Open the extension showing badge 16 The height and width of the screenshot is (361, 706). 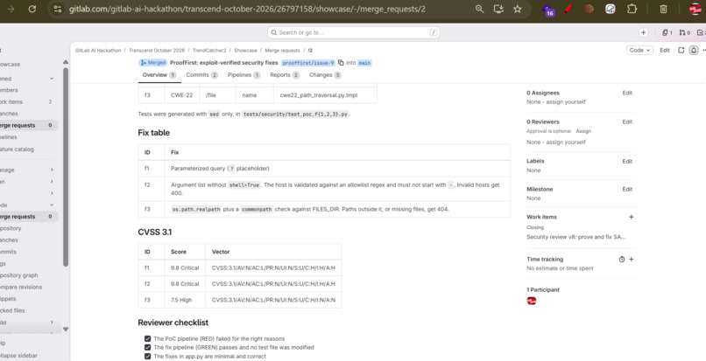pos(548,10)
